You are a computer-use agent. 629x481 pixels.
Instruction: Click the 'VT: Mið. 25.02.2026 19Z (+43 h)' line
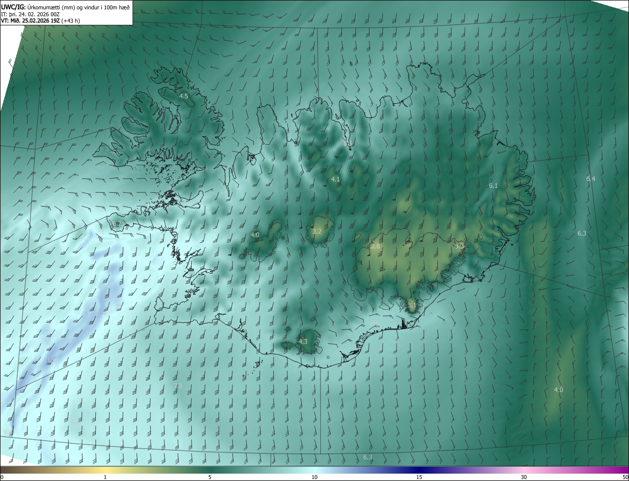(41, 21)
